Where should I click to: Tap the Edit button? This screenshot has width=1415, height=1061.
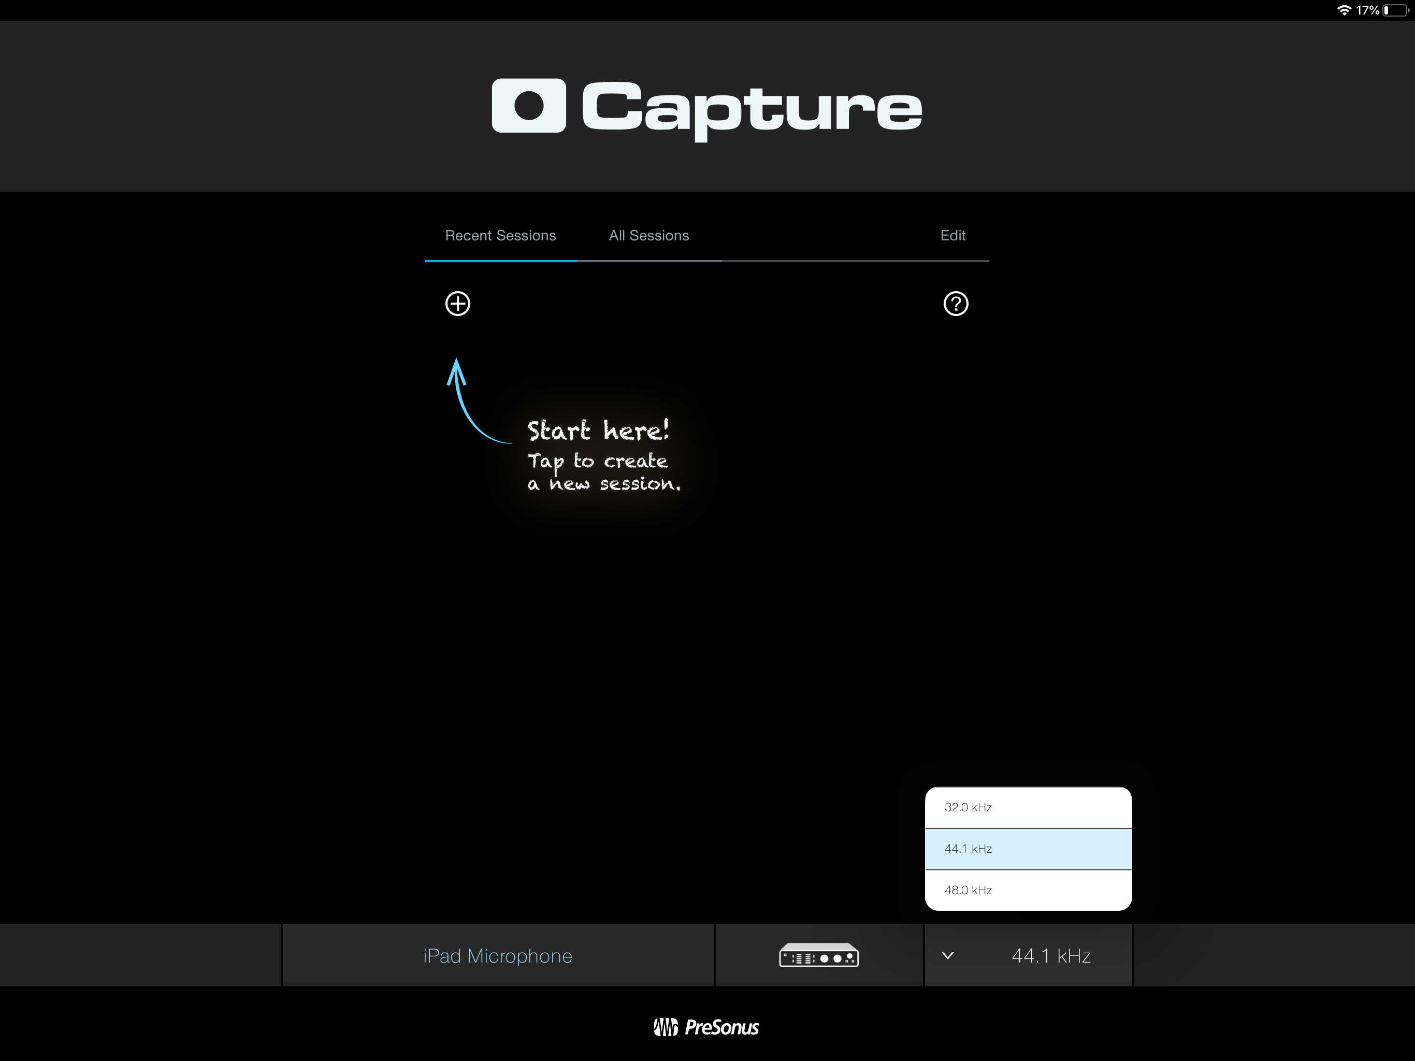[952, 236]
